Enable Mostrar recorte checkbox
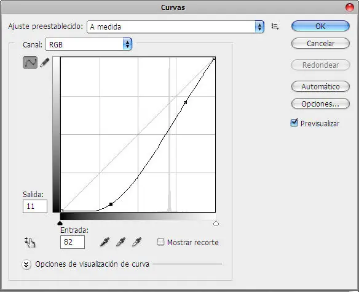 pos(160,242)
